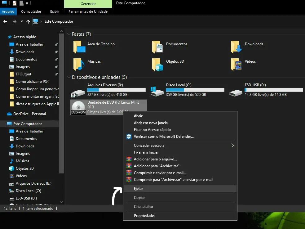
Task: Click navigation pane scrollbar up arrow
Action: tap(61, 31)
